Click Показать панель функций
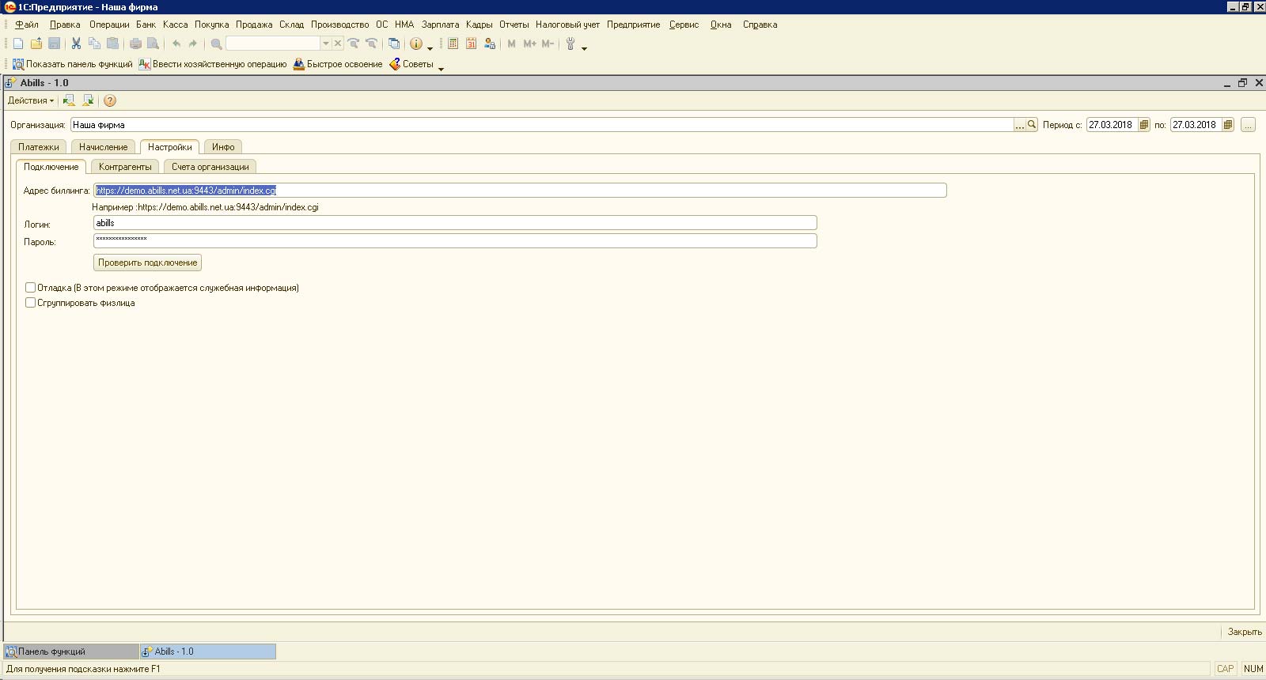This screenshot has height=680, width=1266. coord(72,64)
